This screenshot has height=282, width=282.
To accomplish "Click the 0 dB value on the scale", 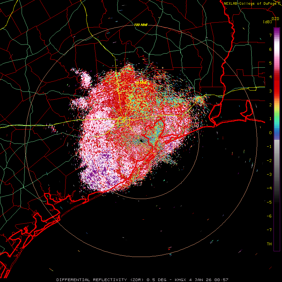I will point(270,133).
